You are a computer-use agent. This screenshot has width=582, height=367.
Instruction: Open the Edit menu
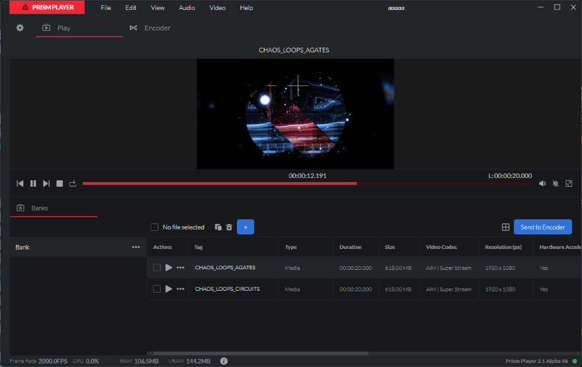(130, 8)
